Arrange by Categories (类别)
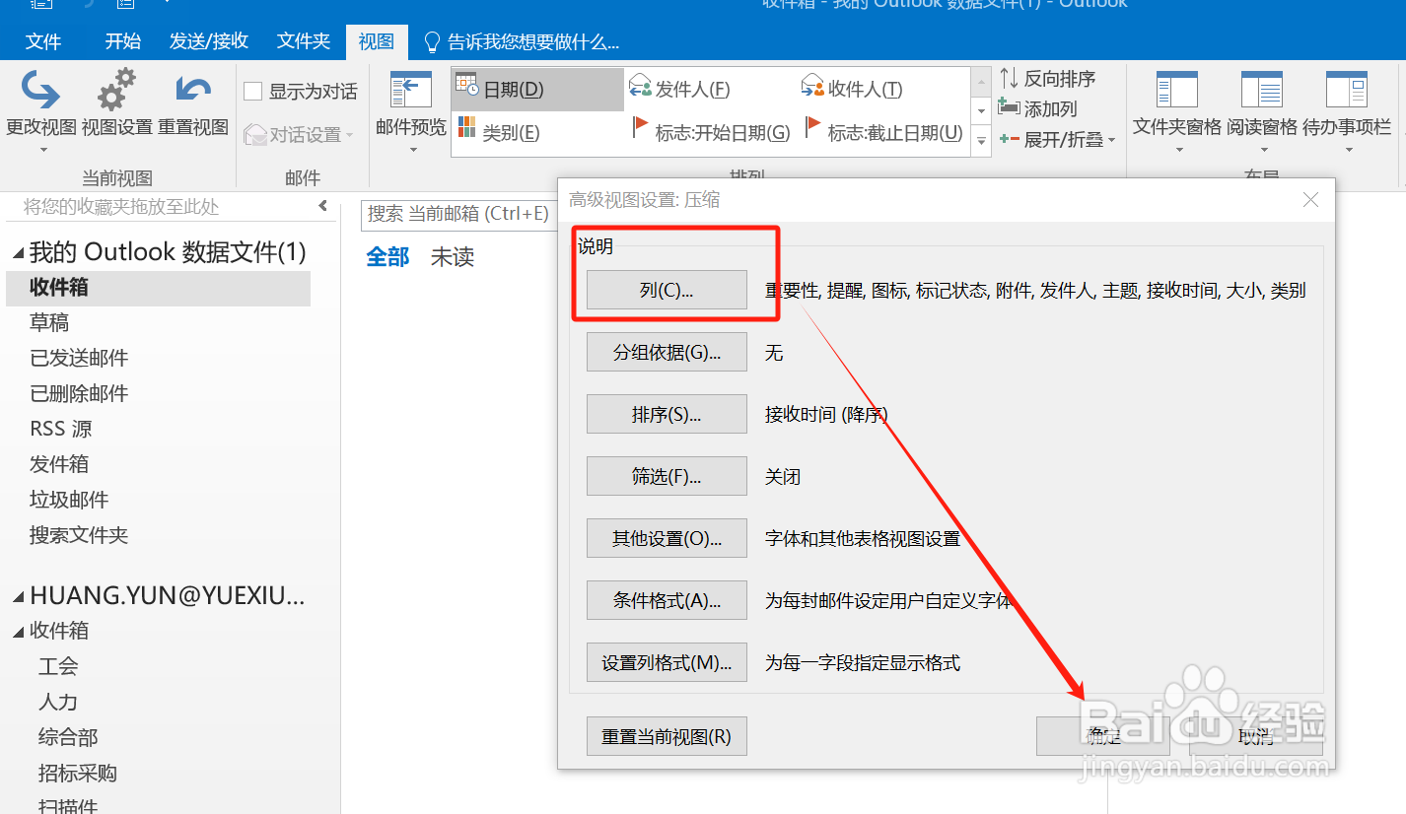Image resolution: width=1406 pixels, height=814 pixels. coord(499,132)
